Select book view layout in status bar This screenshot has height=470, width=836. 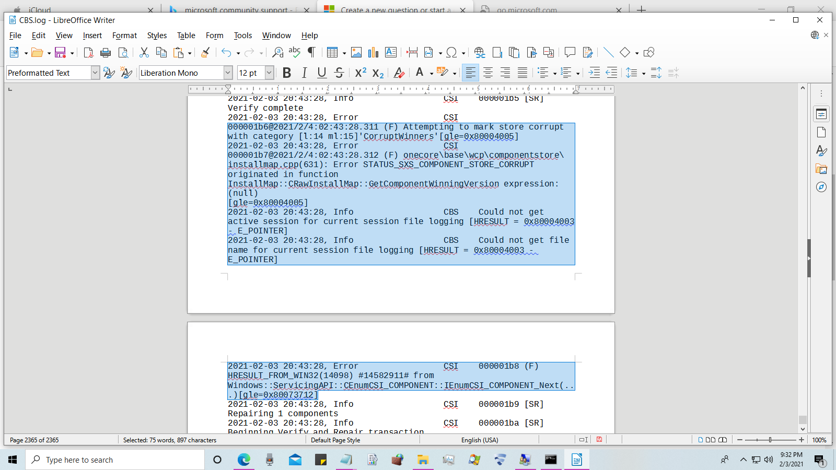click(x=723, y=440)
